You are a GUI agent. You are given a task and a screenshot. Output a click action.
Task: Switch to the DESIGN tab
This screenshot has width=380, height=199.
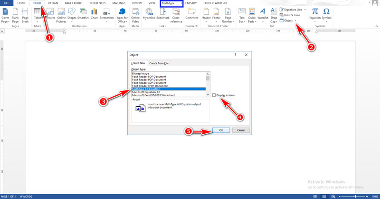pos(53,3)
